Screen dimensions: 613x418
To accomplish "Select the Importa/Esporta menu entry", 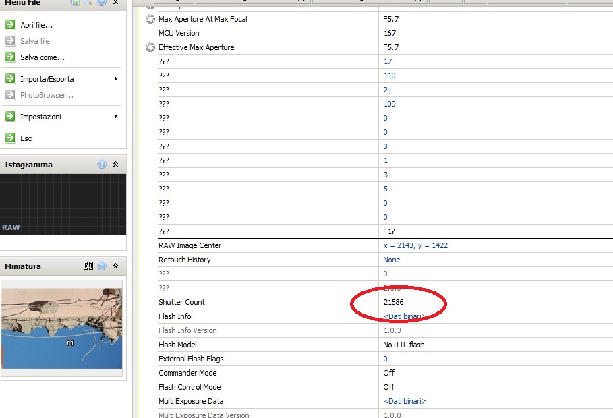I will pos(47,79).
